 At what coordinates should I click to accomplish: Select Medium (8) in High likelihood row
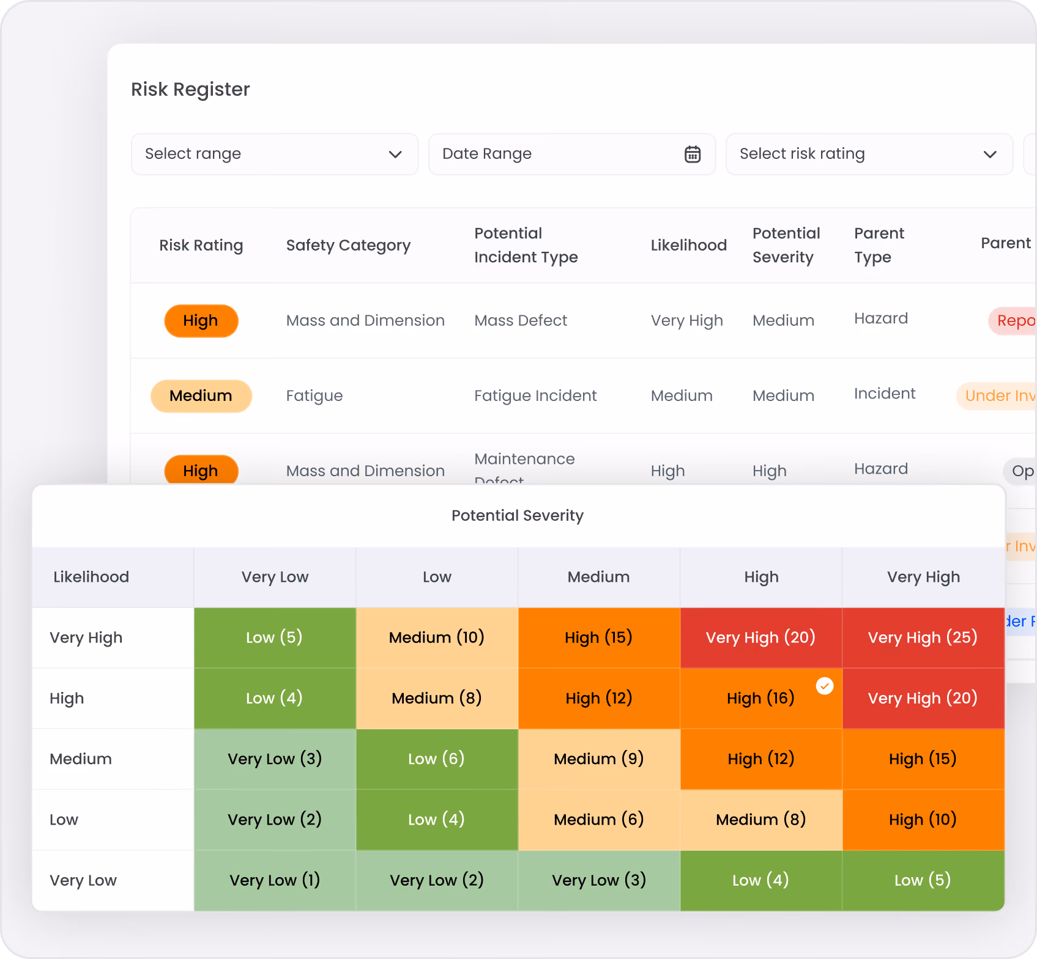coord(437,698)
